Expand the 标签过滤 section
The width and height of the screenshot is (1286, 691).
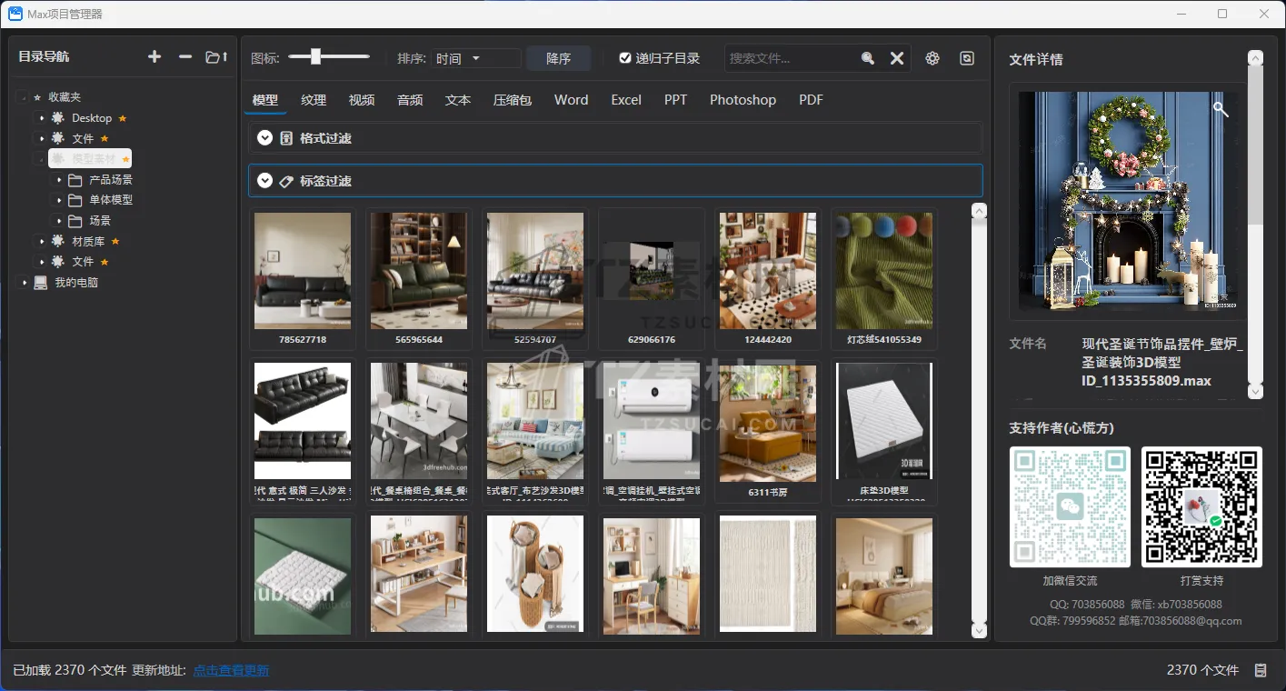[265, 181]
